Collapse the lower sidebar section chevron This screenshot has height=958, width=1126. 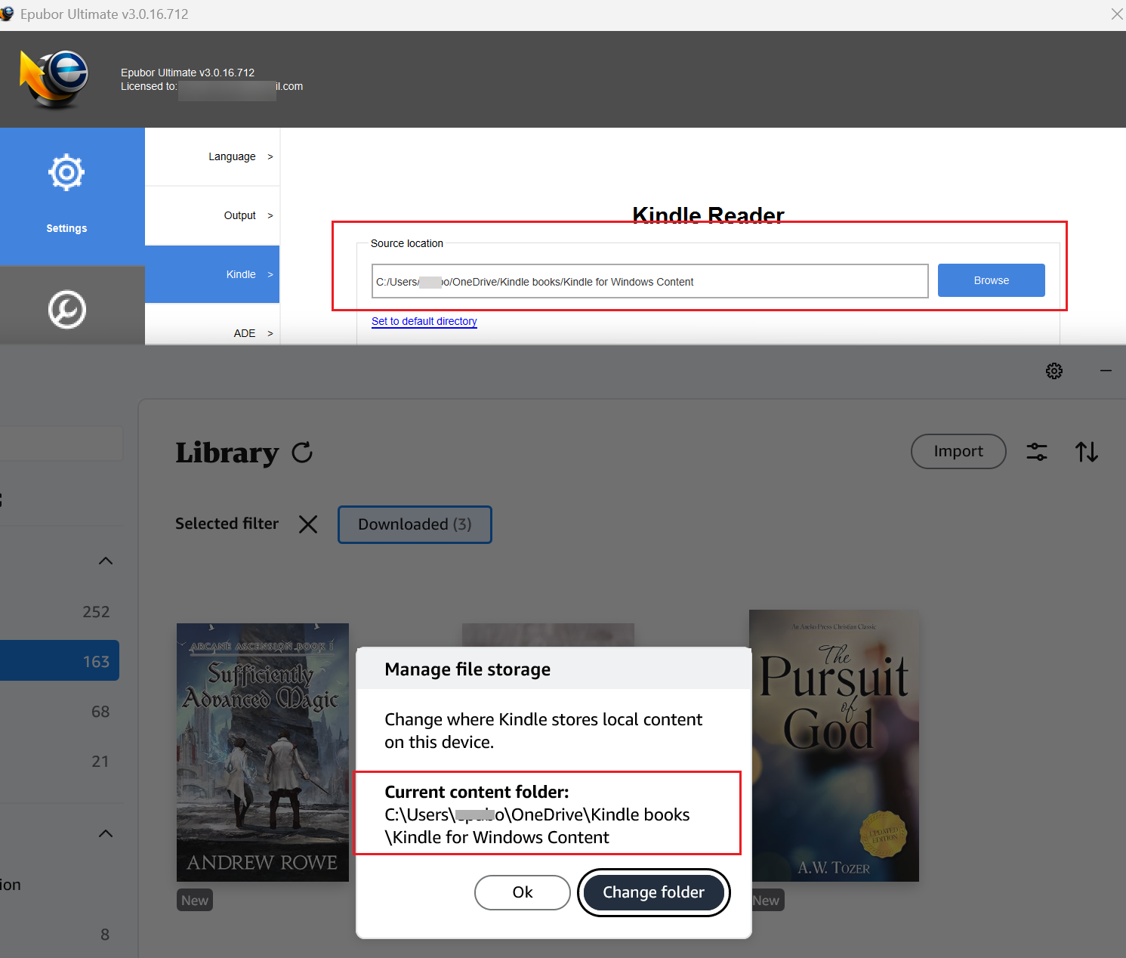point(106,833)
